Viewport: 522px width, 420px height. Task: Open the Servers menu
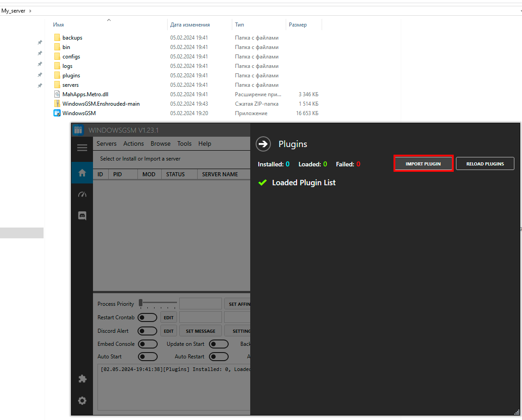(x=106, y=143)
